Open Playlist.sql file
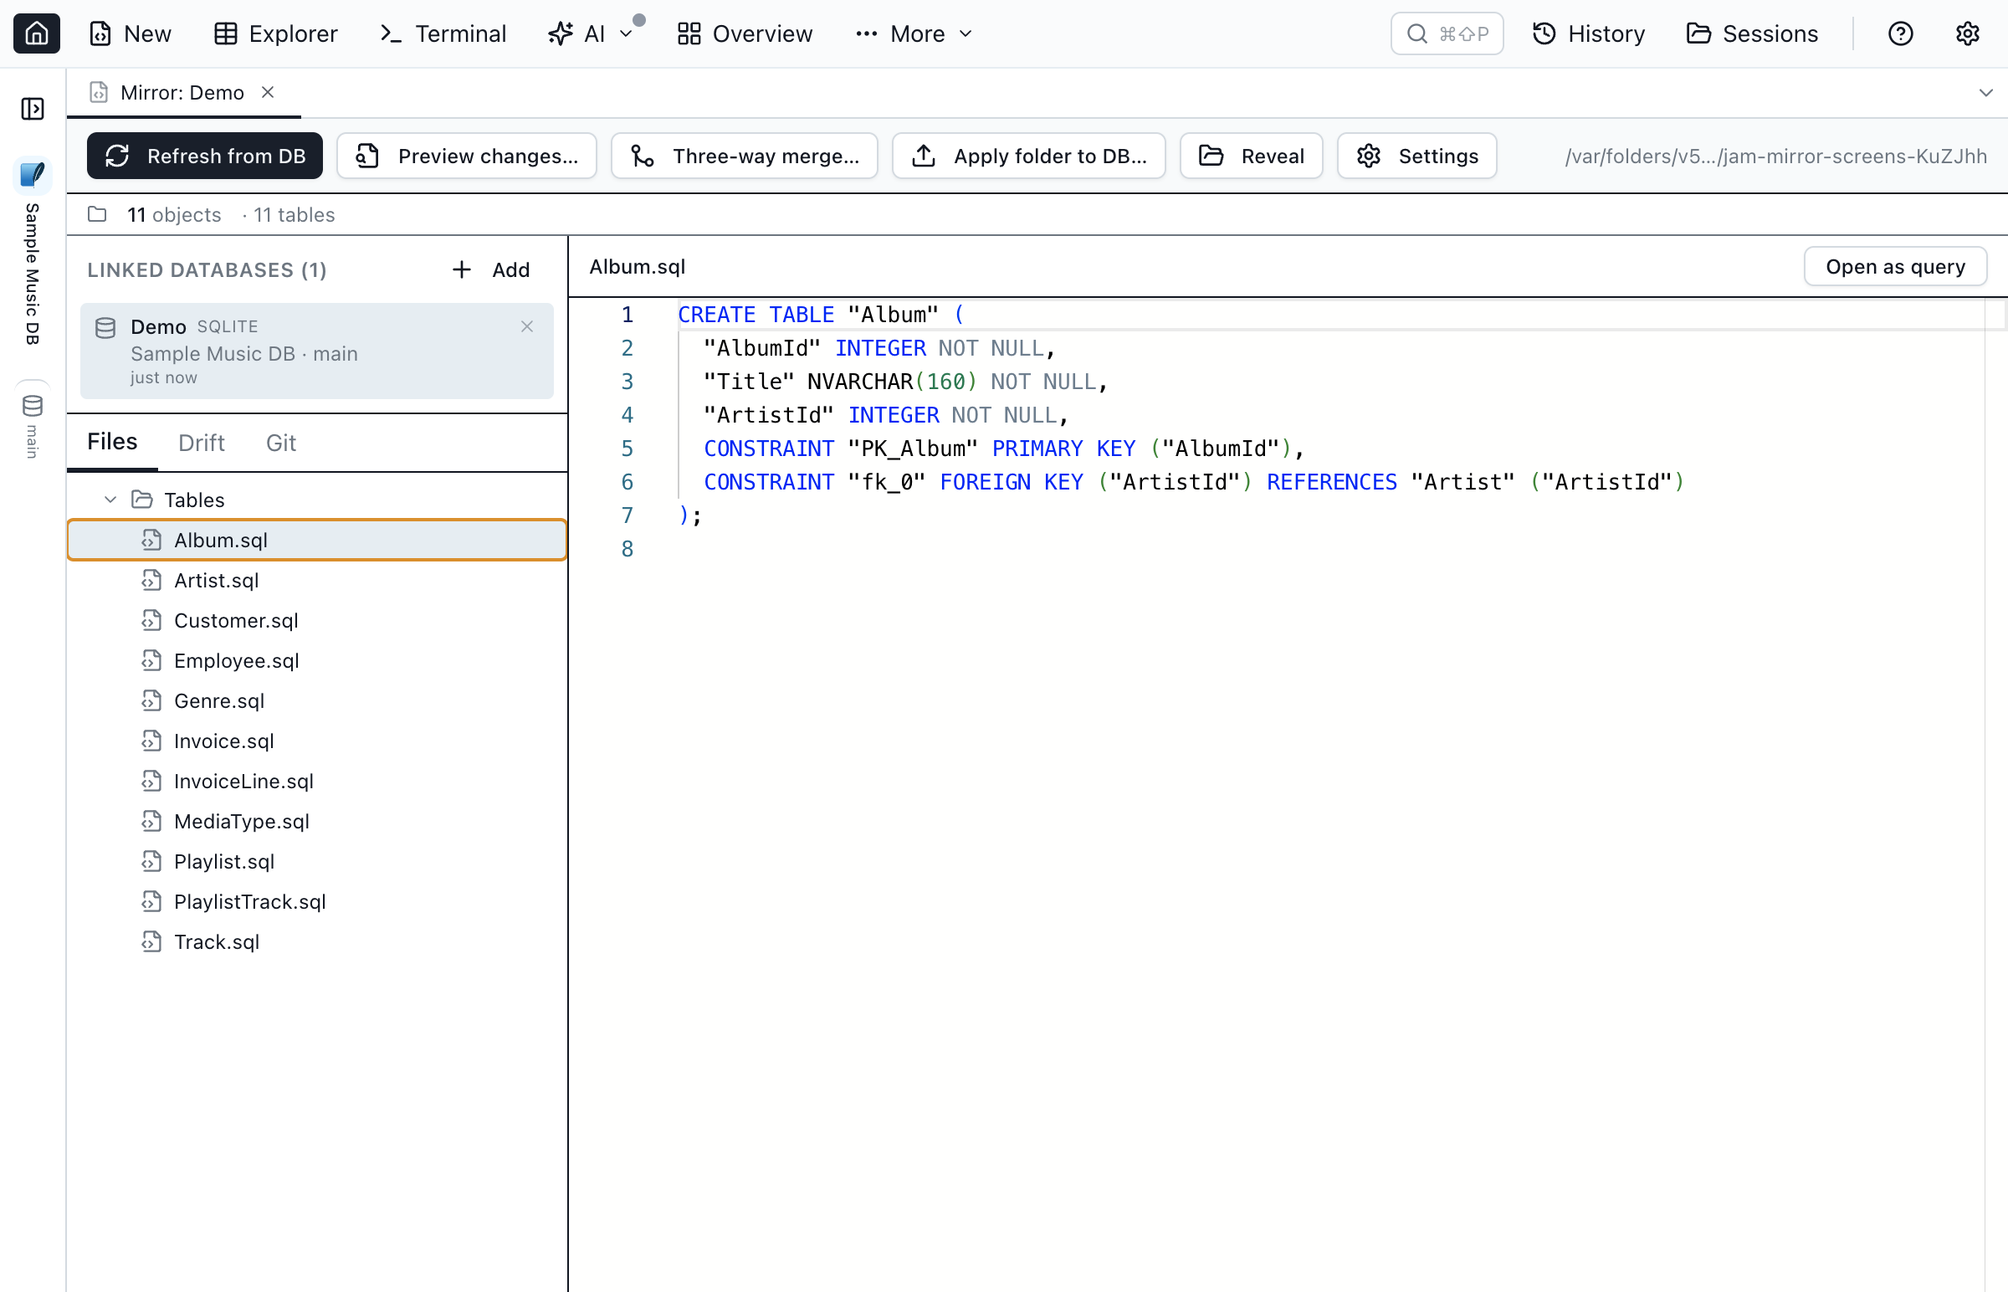This screenshot has height=1292, width=2008. click(x=317, y=863)
